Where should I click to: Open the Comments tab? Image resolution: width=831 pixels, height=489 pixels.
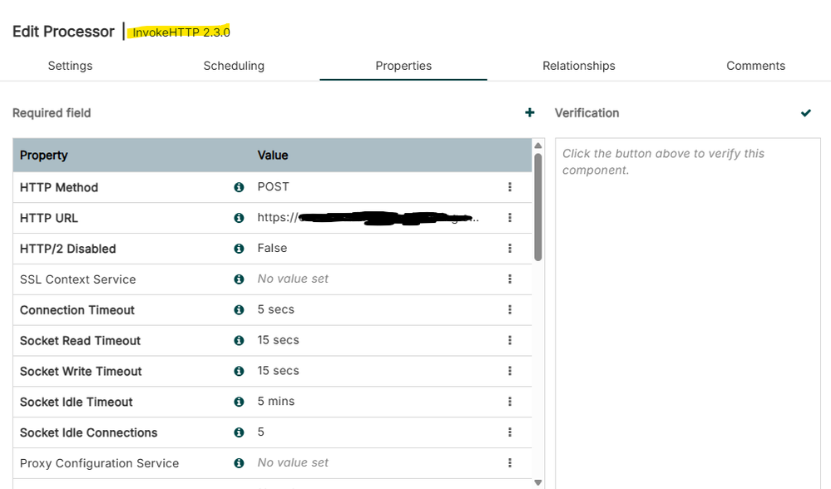pyautogui.click(x=755, y=66)
